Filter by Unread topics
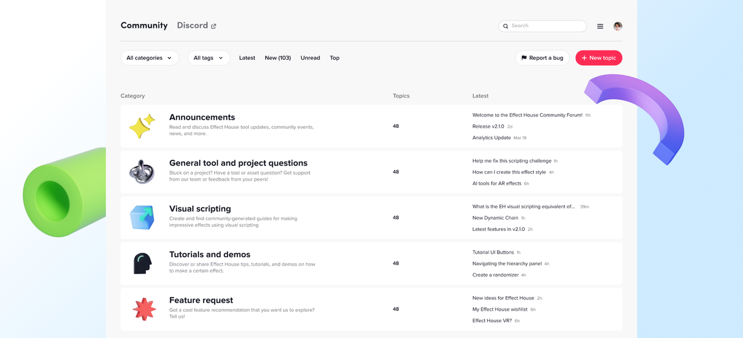This screenshot has width=743, height=338. click(310, 58)
